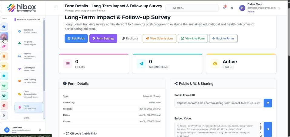Open the graduation cap icon in rail

4,66
